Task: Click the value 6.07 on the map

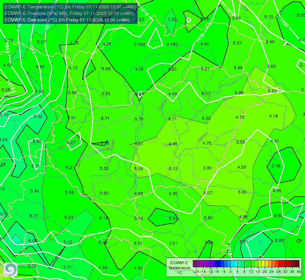Action: [x=206, y=93]
